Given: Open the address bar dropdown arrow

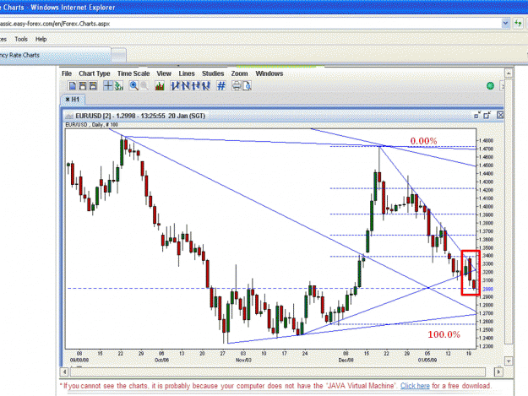Looking at the screenshot, I should 505,23.
